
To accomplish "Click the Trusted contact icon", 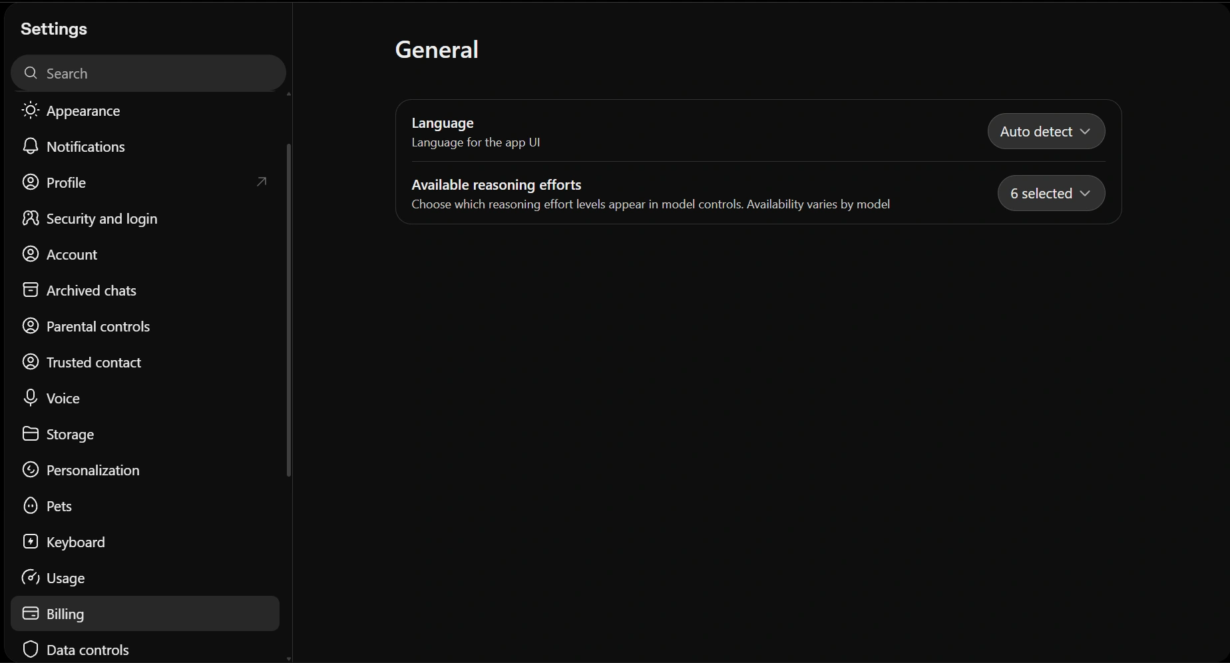I will [x=30, y=362].
